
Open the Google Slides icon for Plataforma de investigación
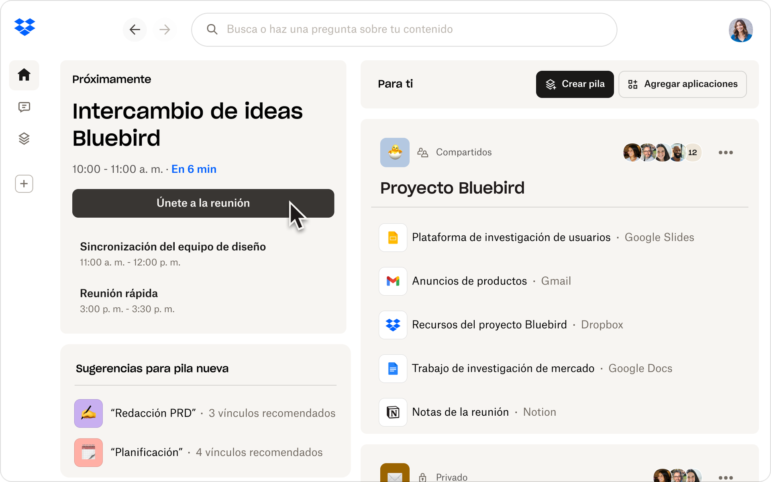[393, 237]
